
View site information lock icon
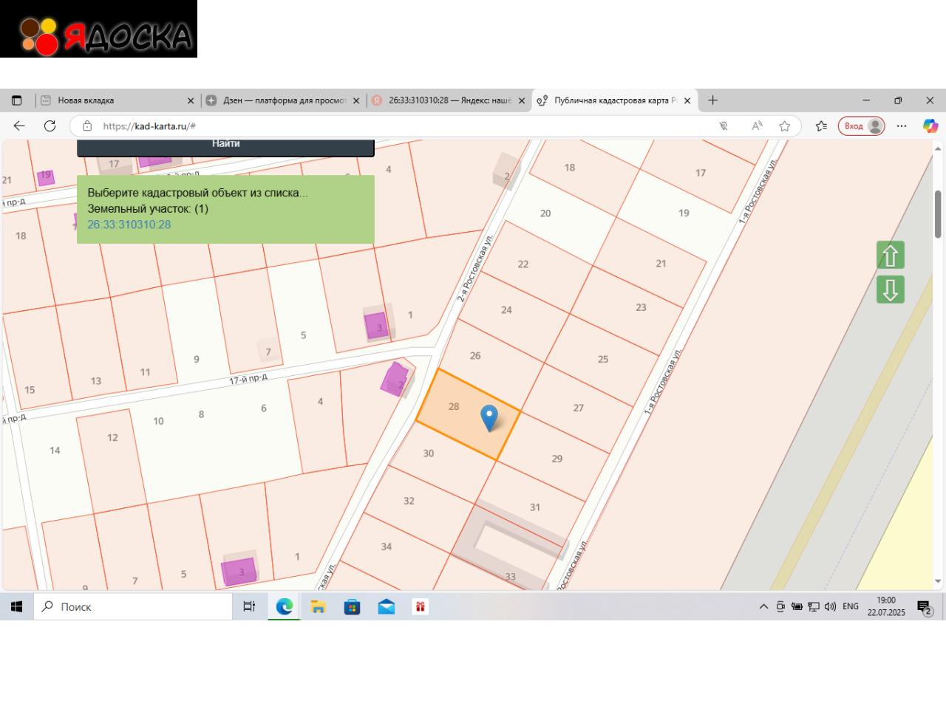point(87,126)
